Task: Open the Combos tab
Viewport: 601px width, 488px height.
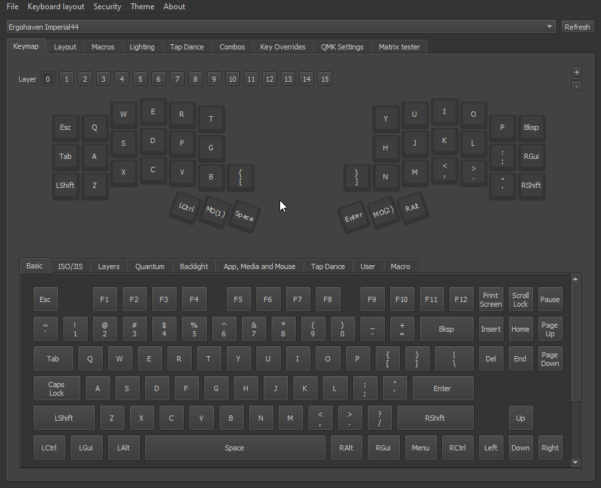Action: click(x=232, y=47)
